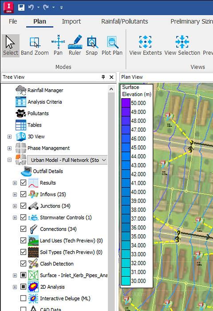This screenshot has width=213, height=311.
Task: Click the 40.000 elevation blue swatch
Action: (x=126, y=192)
